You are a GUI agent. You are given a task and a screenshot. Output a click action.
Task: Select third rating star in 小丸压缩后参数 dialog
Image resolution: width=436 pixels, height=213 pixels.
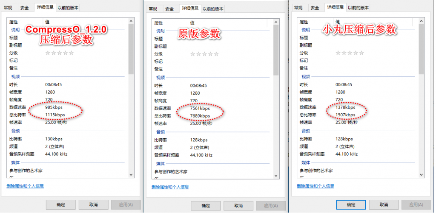[x=350, y=53]
